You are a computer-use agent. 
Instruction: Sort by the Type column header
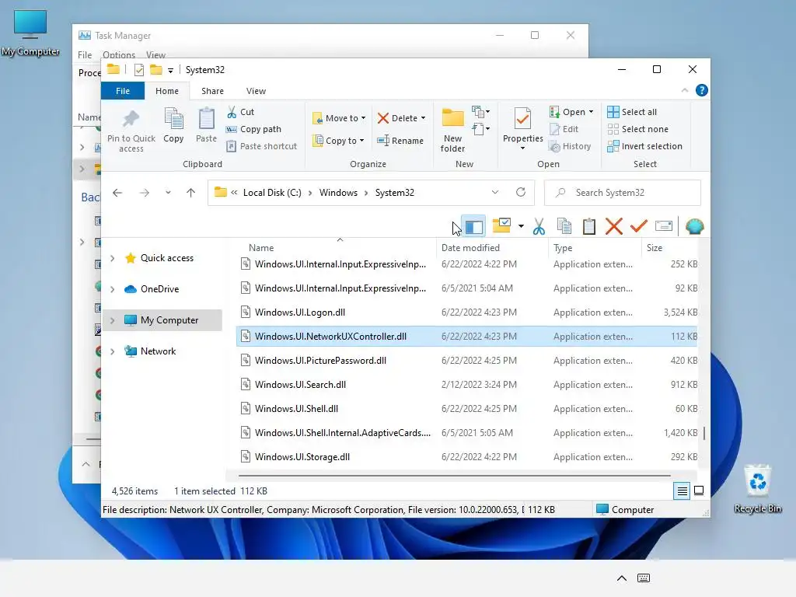563,248
